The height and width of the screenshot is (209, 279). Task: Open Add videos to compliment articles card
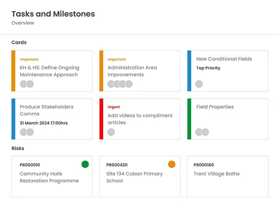coord(140,119)
